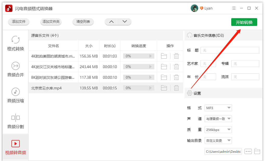
Task: Expand the 声道 与源音频一致 dropdown
Action: [218, 119]
